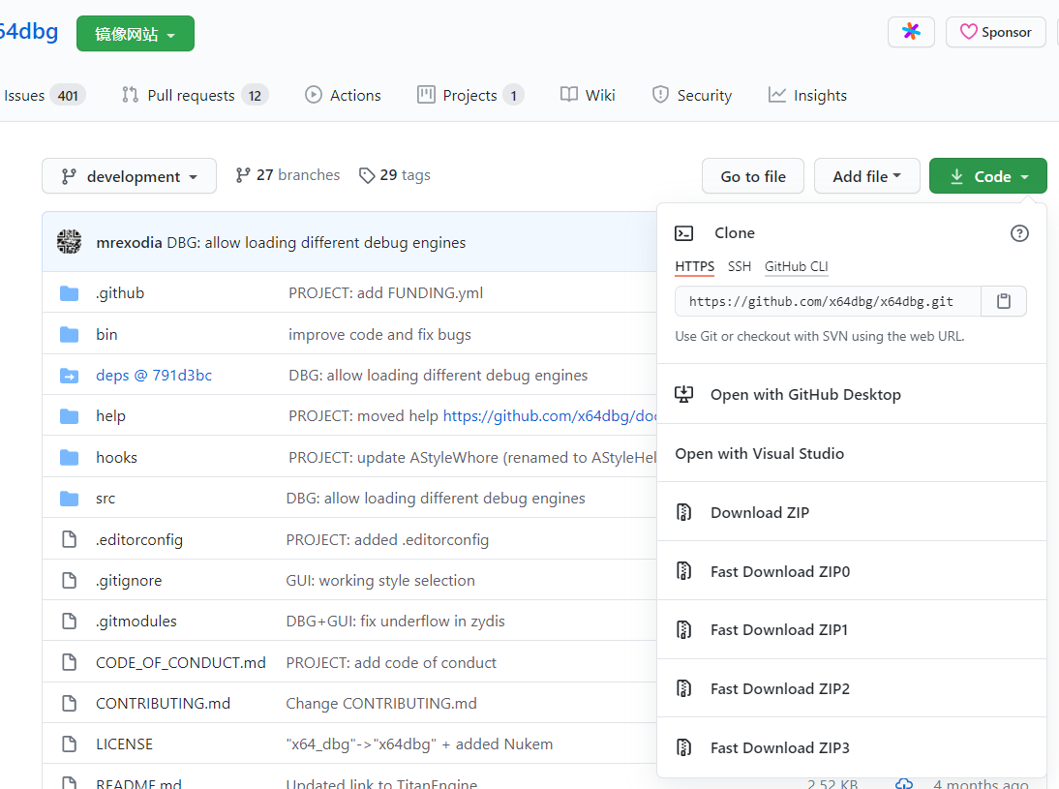Open the .github folder icon
The width and height of the screenshot is (1059, 789).
pos(69,293)
